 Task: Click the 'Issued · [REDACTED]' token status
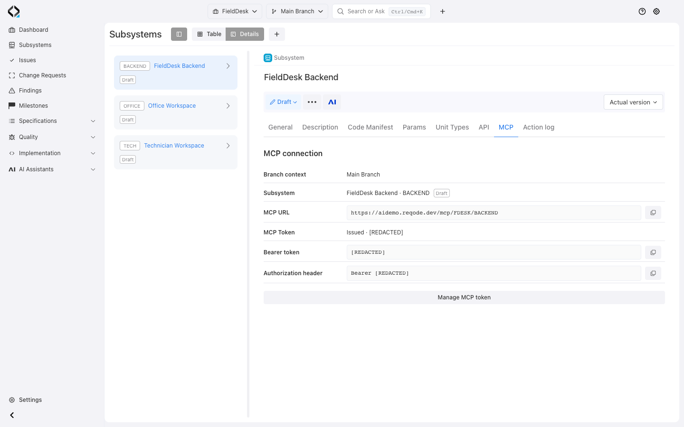(375, 232)
